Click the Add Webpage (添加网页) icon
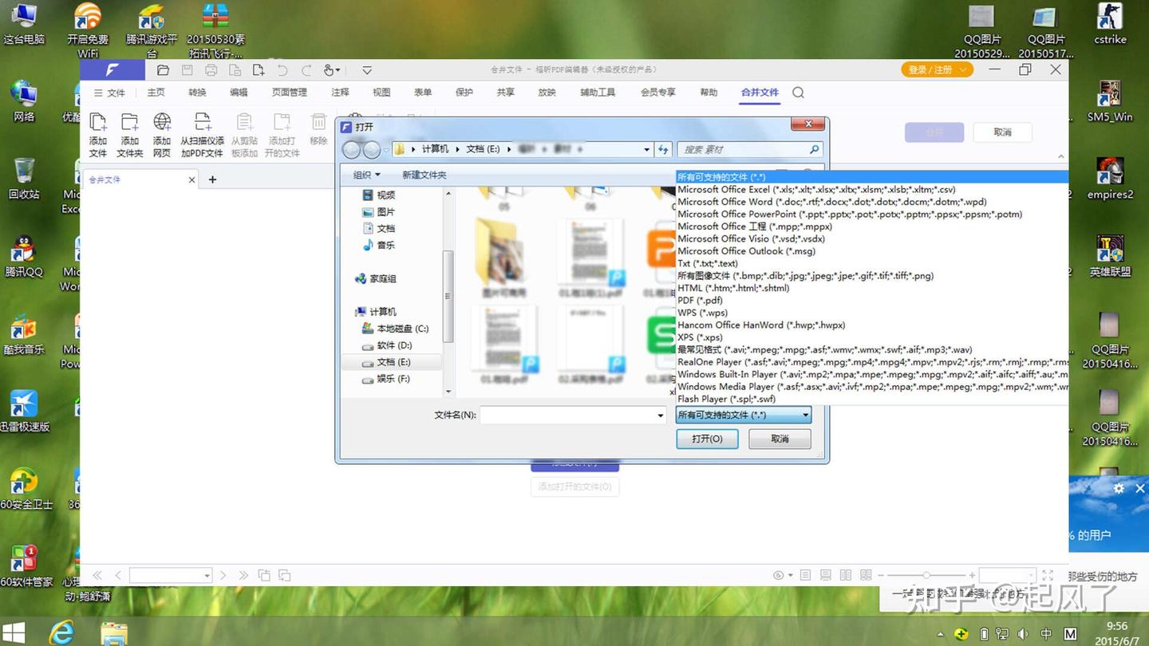The width and height of the screenshot is (1149, 646). [x=162, y=122]
